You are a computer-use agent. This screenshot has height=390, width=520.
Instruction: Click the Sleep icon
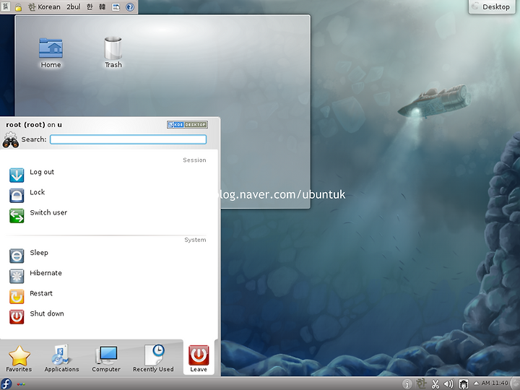click(x=17, y=256)
